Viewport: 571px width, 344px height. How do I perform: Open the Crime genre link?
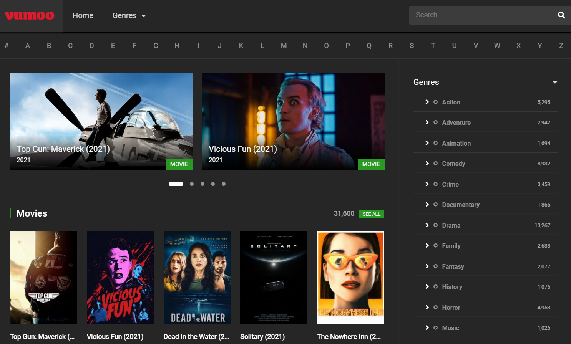click(450, 184)
